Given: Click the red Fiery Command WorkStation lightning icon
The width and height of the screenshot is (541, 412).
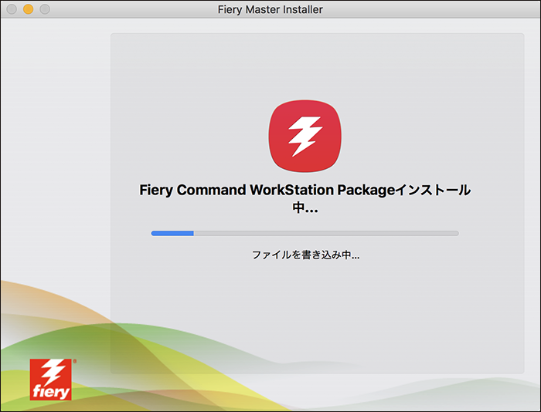Looking at the screenshot, I should [305, 136].
